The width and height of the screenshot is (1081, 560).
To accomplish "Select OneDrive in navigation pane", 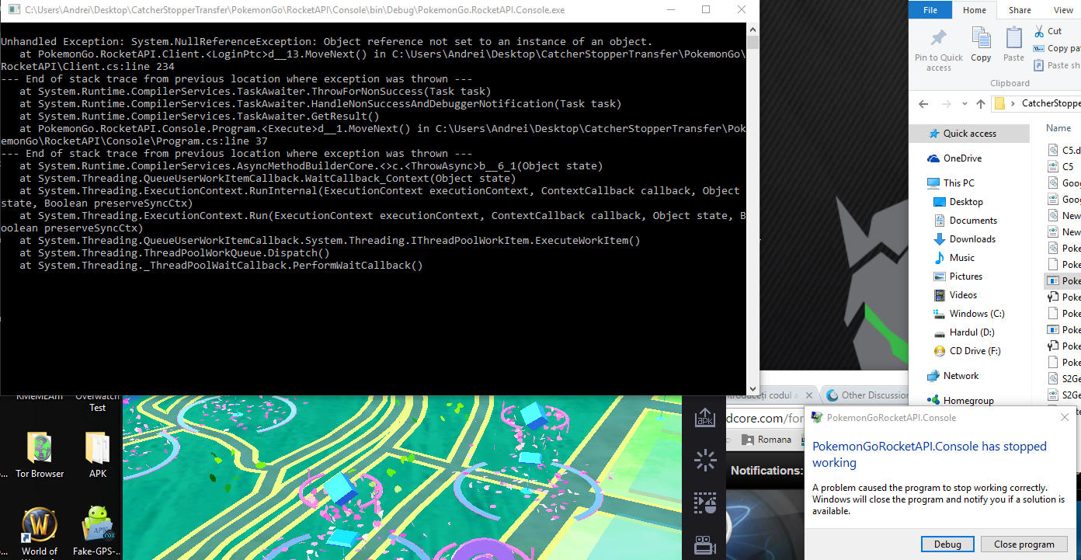I will 954,158.
